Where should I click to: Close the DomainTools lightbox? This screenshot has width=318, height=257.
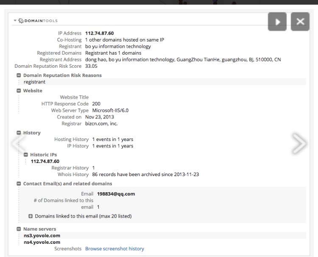(300, 22)
